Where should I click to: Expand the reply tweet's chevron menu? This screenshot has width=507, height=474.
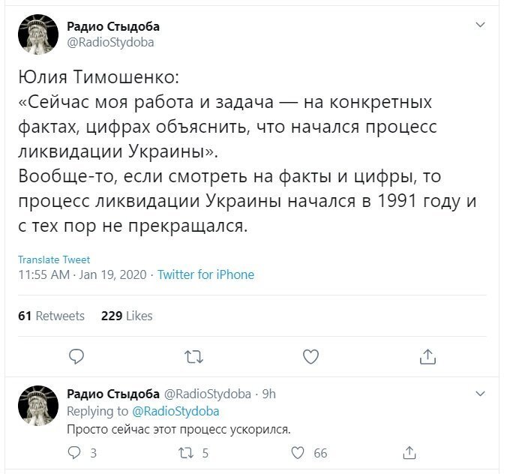[x=481, y=394]
